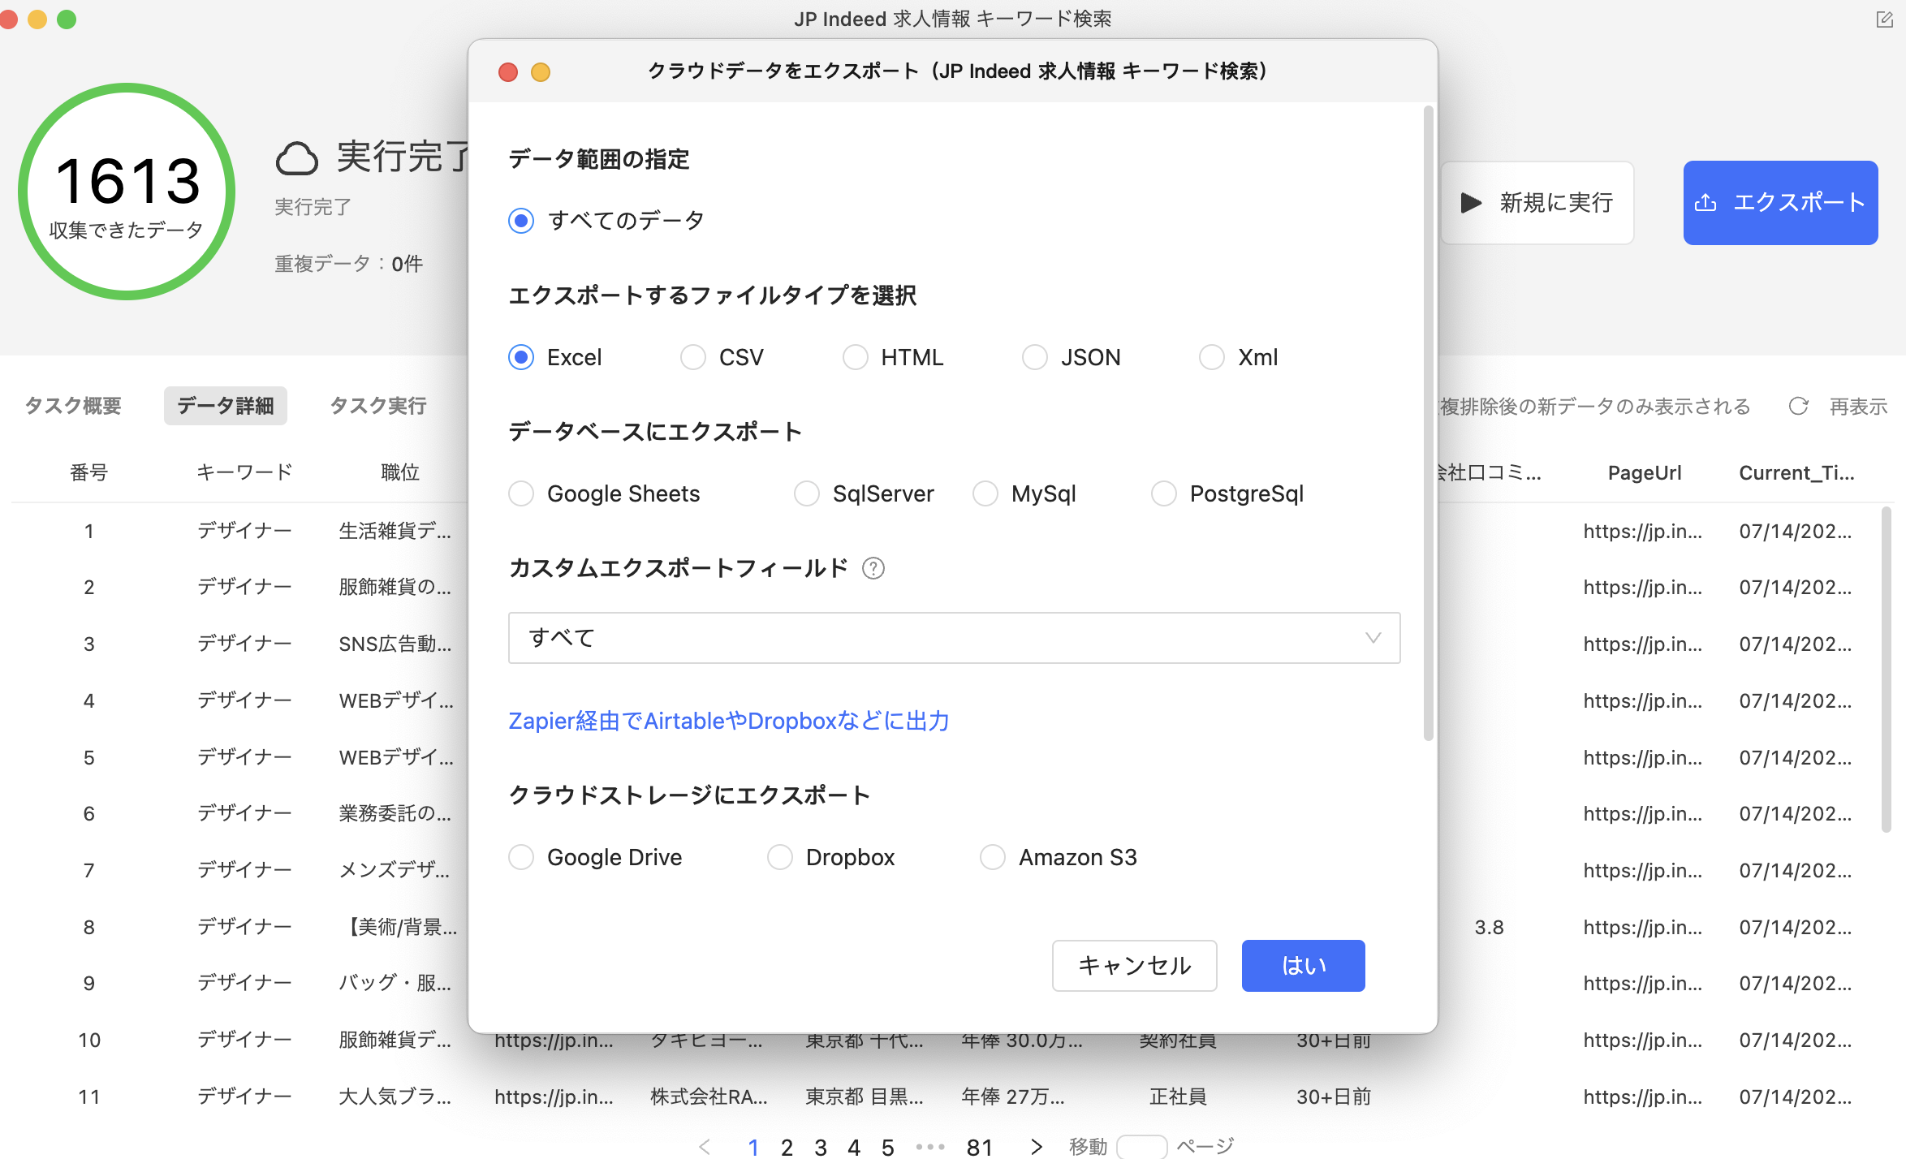Click row 1 job title 生活雑貨デ...
The width and height of the screenshot is (1906, 1159).
395,531
